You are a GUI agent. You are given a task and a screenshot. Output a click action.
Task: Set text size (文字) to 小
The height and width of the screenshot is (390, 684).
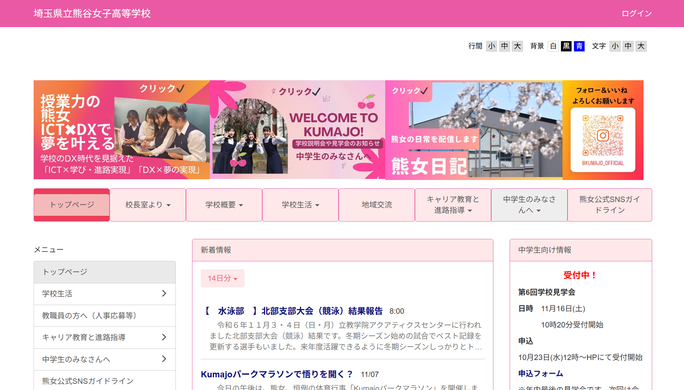point(615,46)
